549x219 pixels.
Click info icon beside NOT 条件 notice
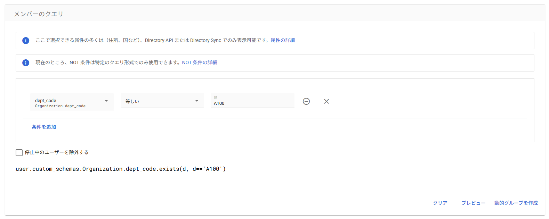(26, 63)
